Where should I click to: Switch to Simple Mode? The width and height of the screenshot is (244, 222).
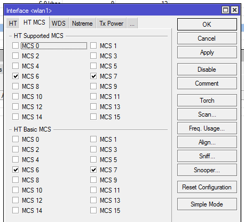tap(207, 204)
